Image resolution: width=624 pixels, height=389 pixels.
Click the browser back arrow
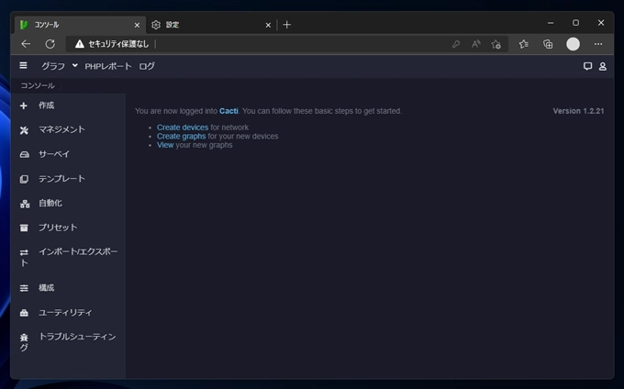pyautogui.click(x=26, y=44)
